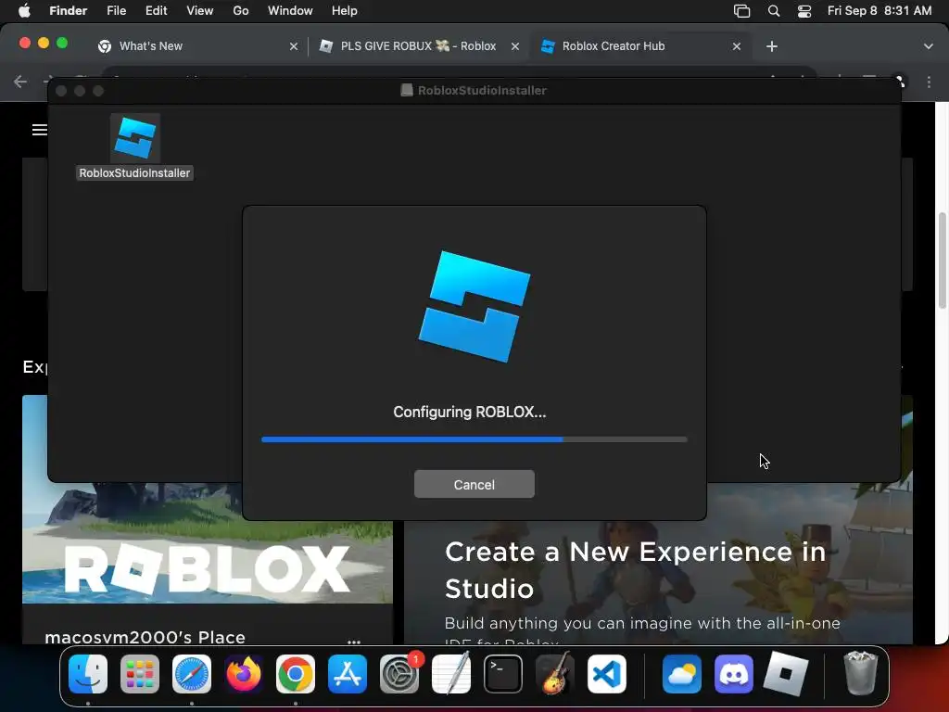Open Finder from the Dock

(x=88, y=674)
